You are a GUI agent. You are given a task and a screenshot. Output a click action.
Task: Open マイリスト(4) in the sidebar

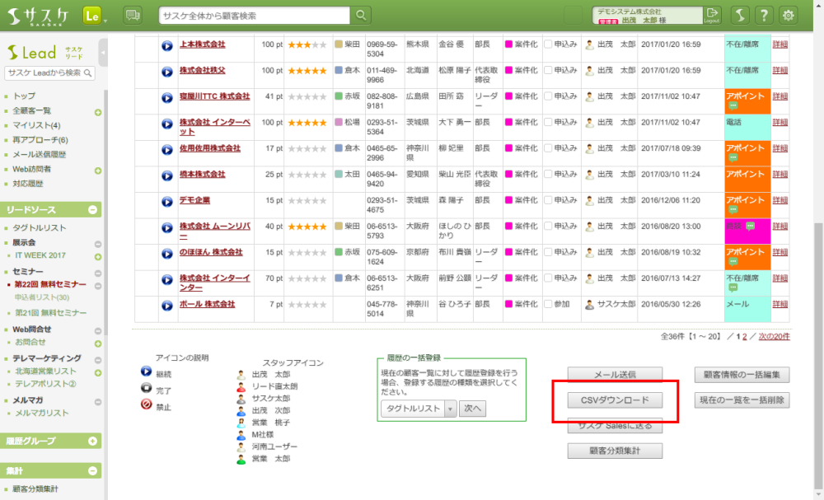pos(37,125)
